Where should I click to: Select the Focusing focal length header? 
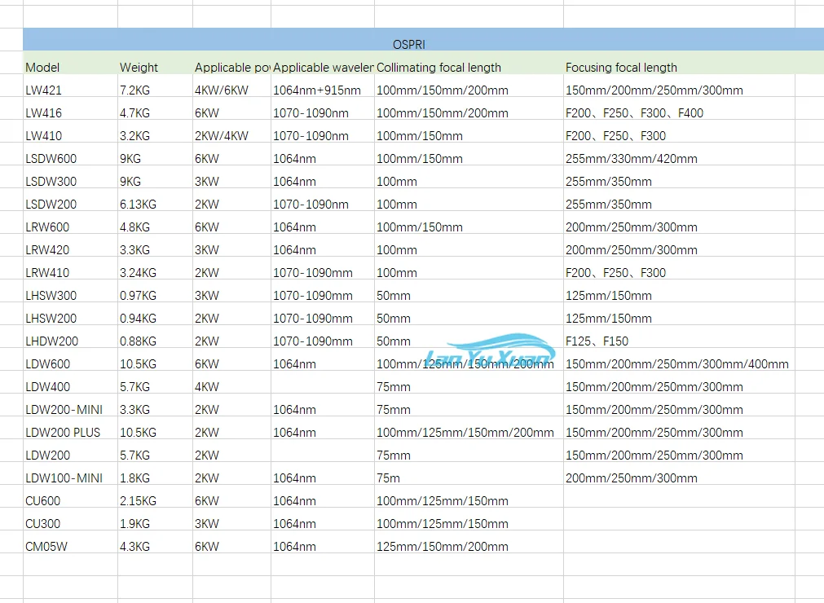click(x=679, y=63)
